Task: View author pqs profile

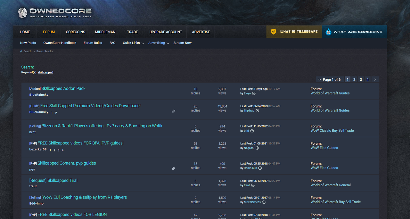Action: tap(32, 169)
